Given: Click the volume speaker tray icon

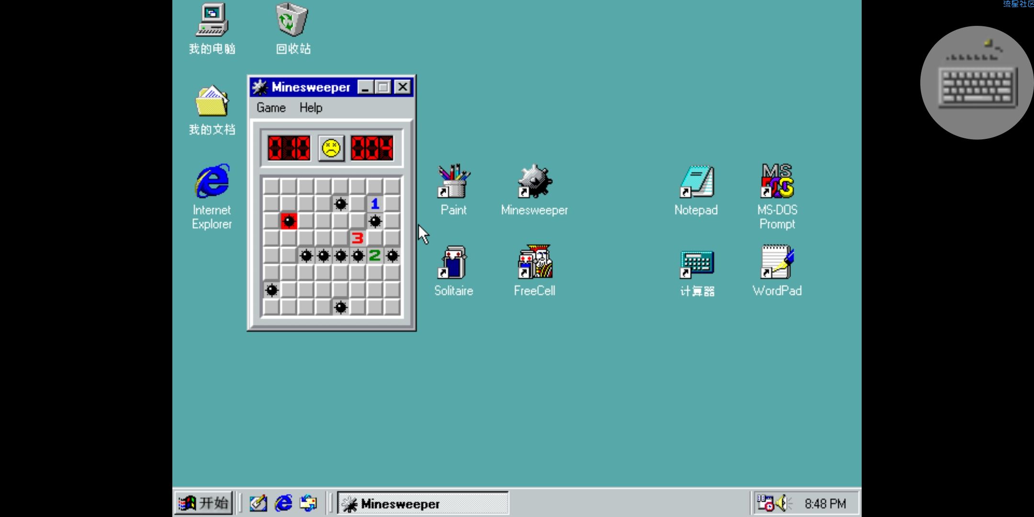Looking at the screenshot, I should [783, 503].
